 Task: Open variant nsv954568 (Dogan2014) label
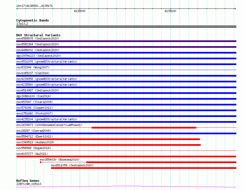(x=34, y=148)
